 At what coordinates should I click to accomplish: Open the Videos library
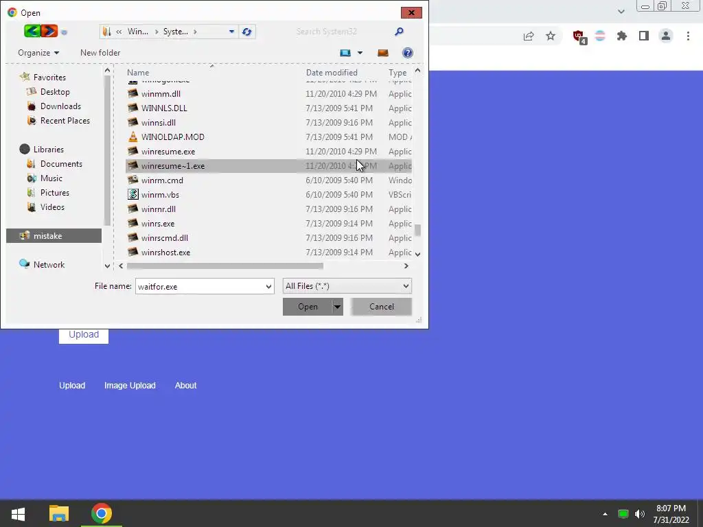coord(52,207)
